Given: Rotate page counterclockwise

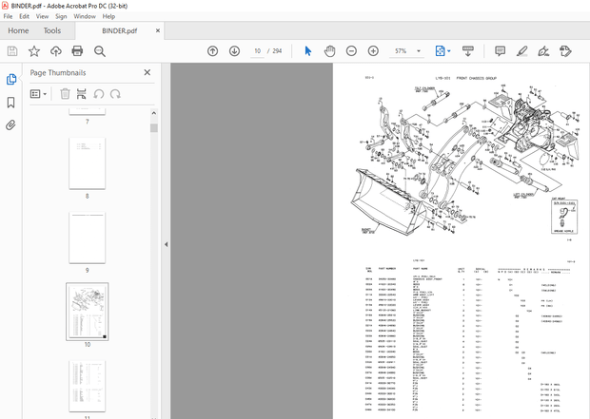Looking at the screenshot, I should tap(99, 94).
